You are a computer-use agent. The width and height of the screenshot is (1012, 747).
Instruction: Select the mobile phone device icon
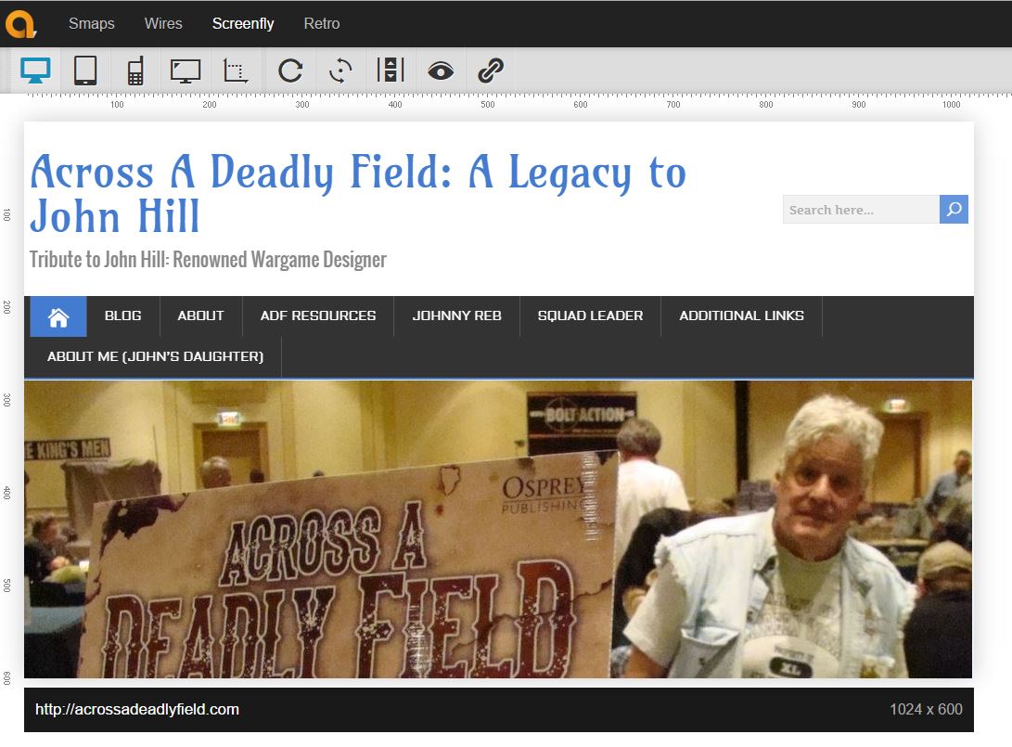coord(135,71)
